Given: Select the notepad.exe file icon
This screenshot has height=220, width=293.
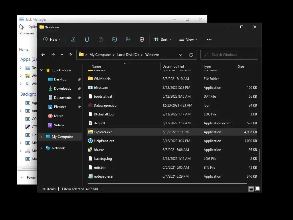Looking at the screenshot, I should (90, 176).
